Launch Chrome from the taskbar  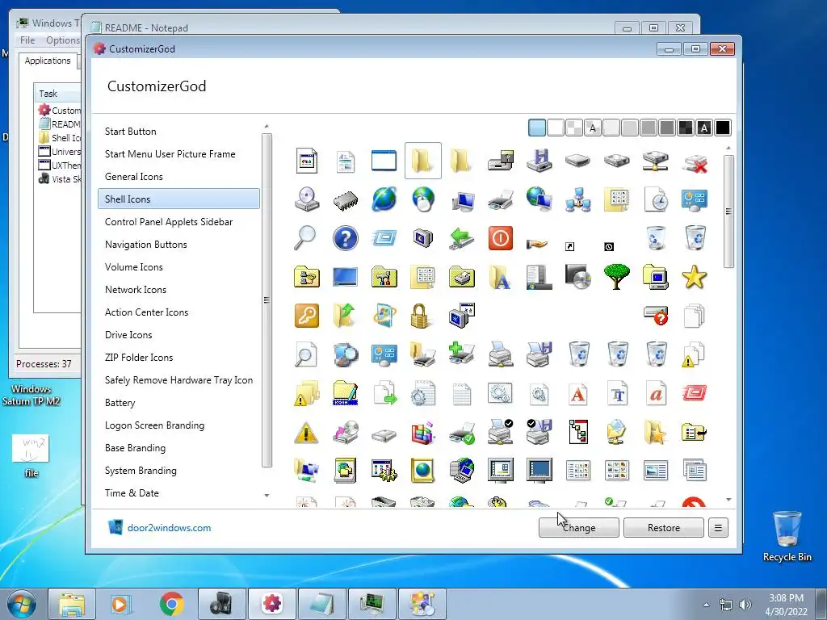(172, 604)
